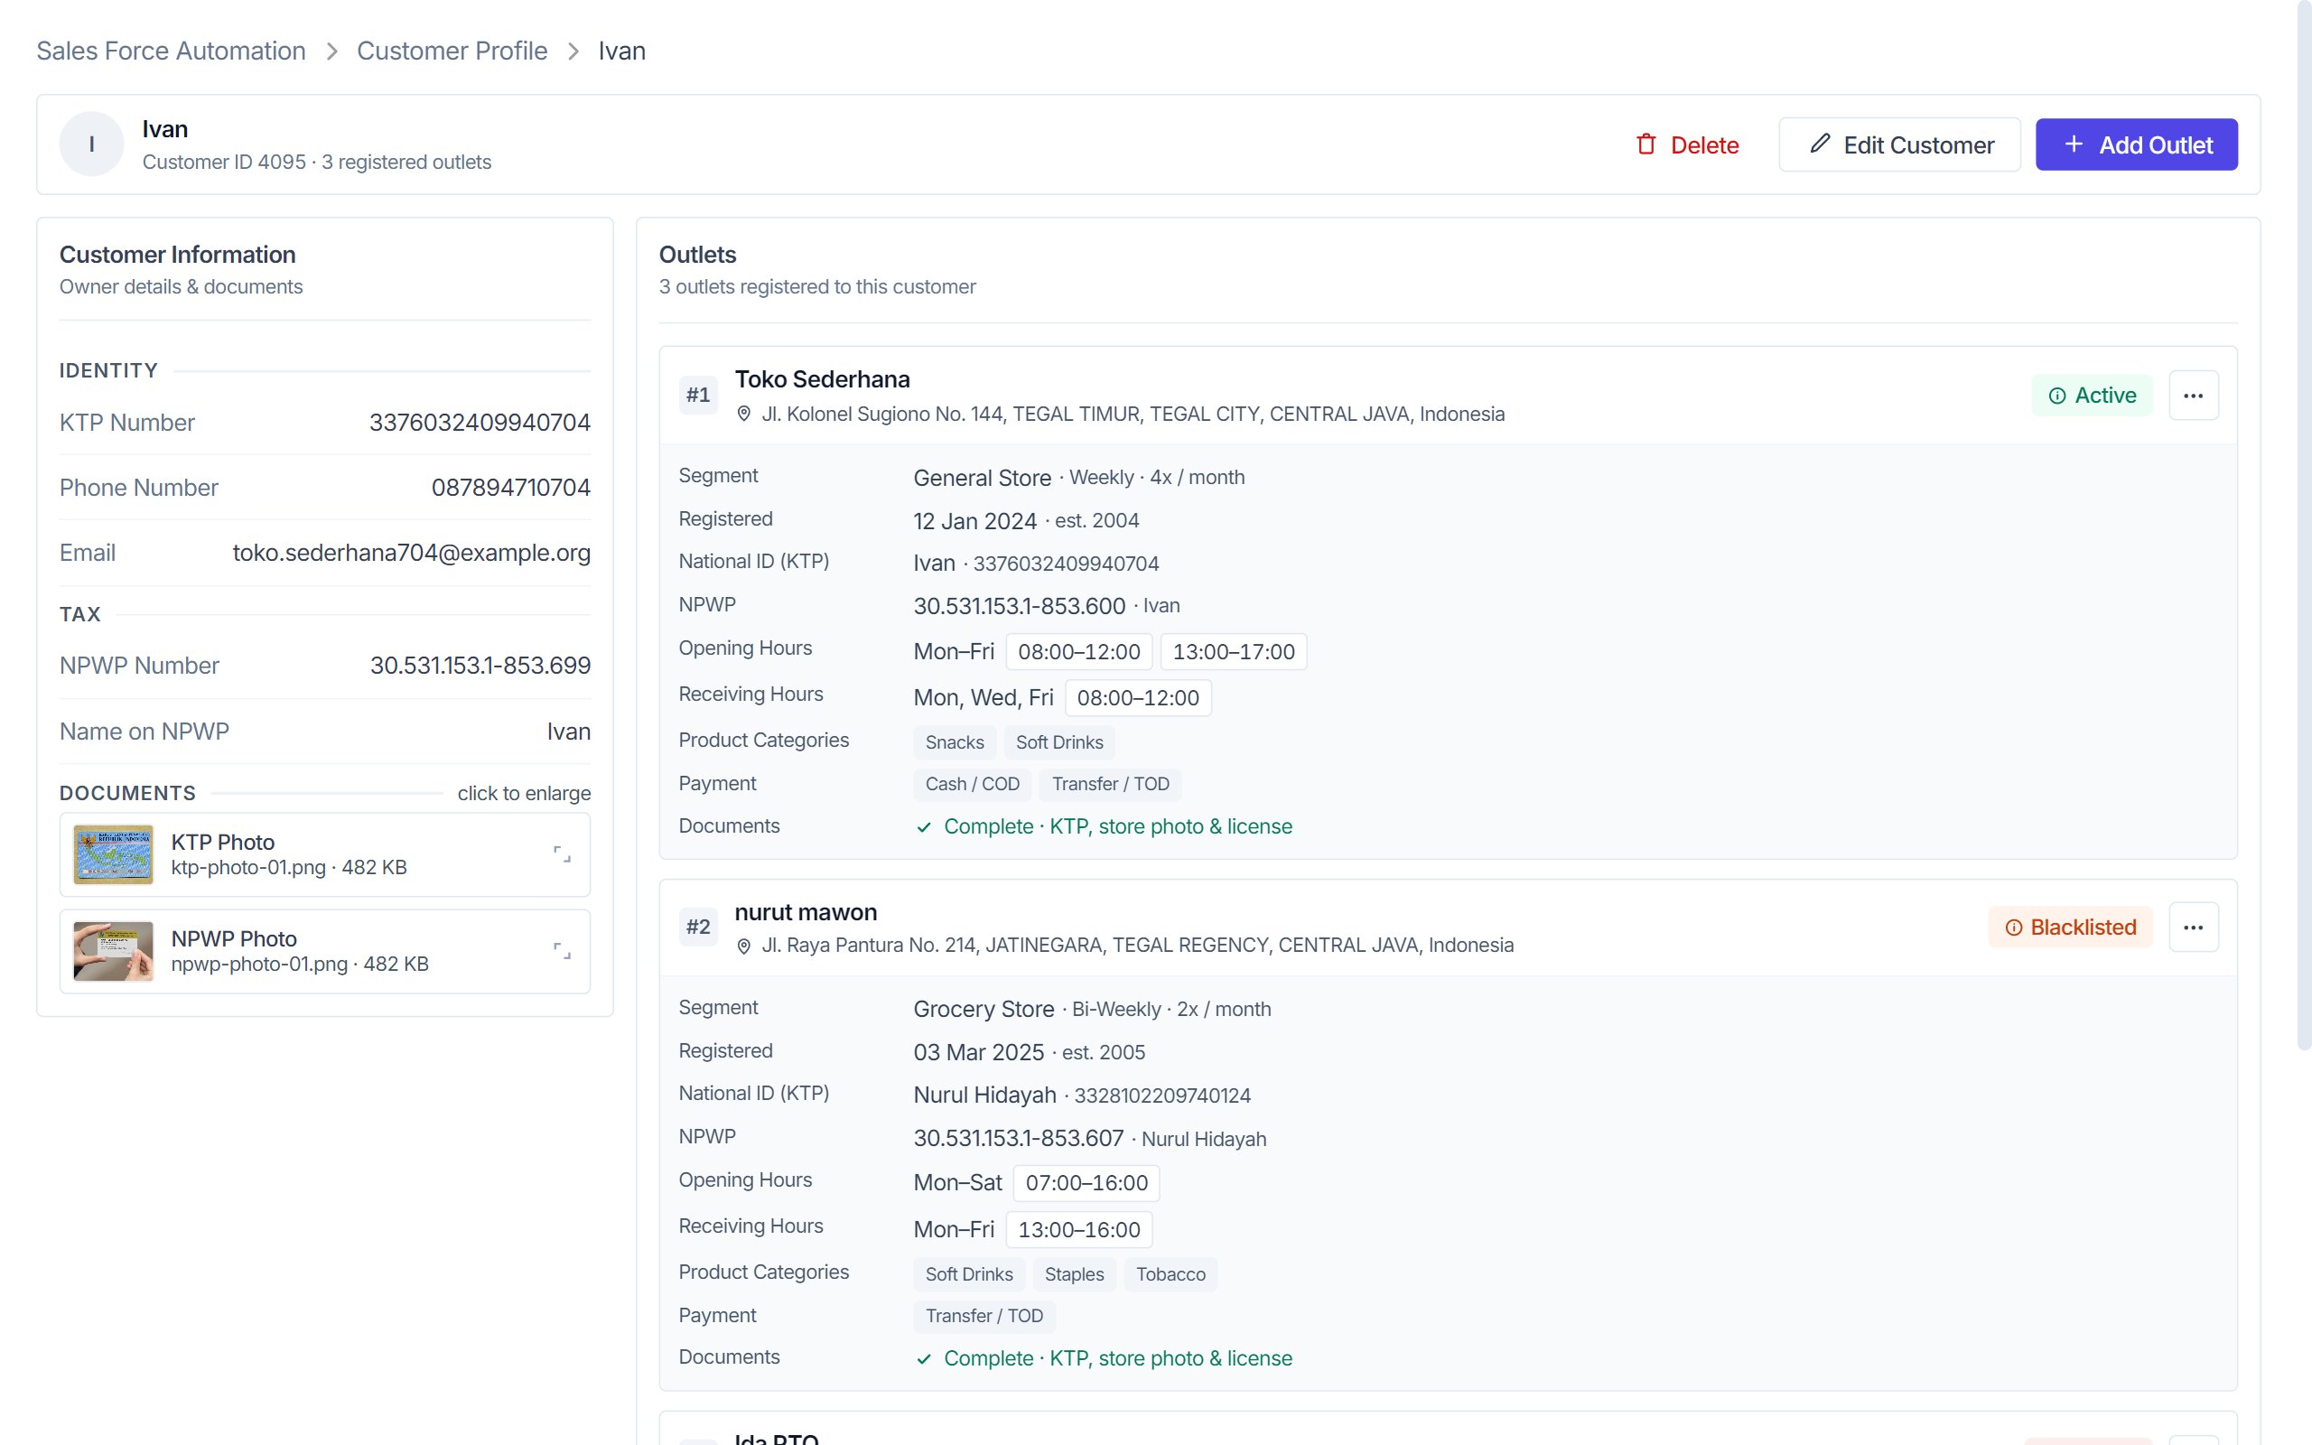2312x1445 pixels.
Task: Click the Delete customer button
Action: coord(1686,145)
